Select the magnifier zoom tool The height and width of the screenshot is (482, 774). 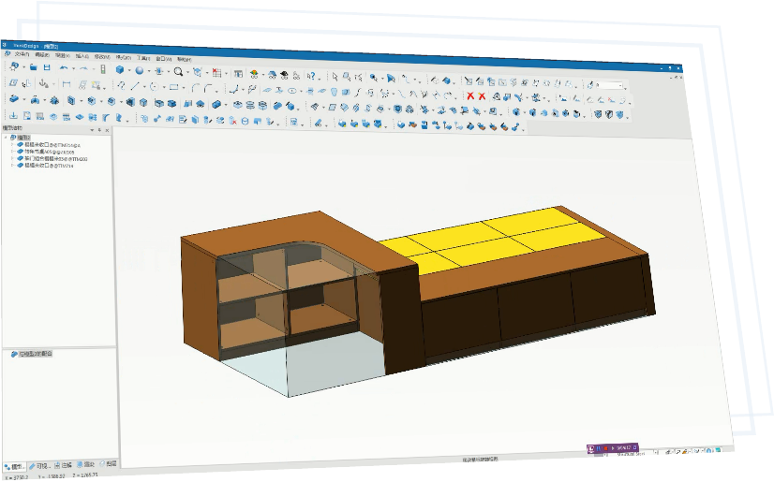(177, 71)
